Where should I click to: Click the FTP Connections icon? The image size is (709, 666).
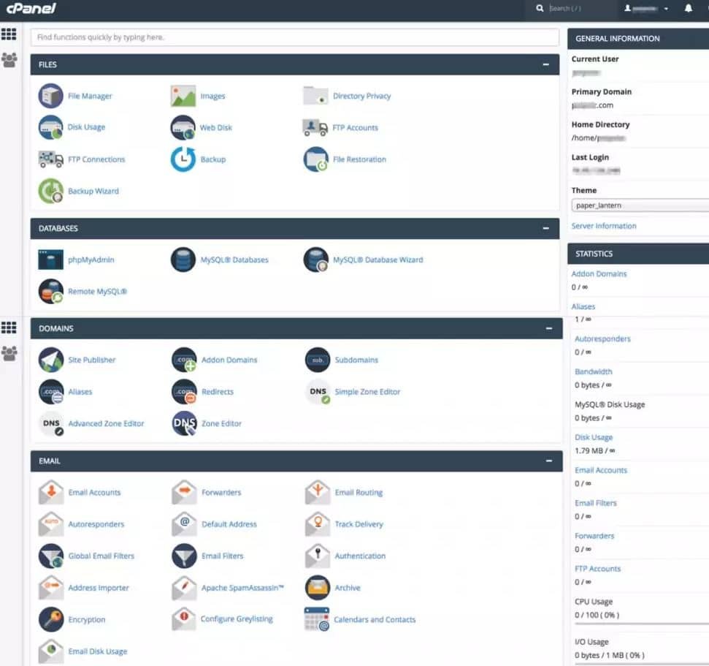[50, 159]
